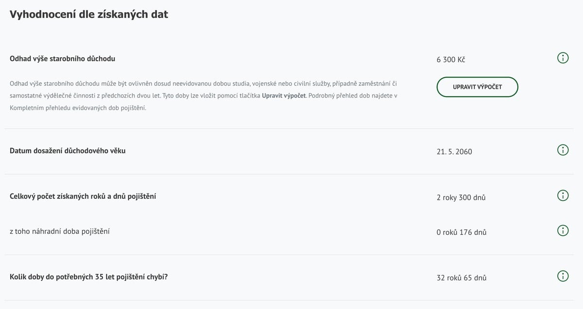Click the bold Upravit výpočet text in description

pos(284,96)
